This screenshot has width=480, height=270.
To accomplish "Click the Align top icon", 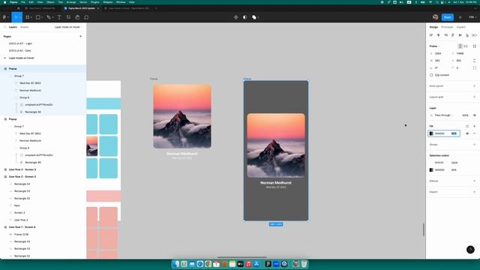I will pos(453,35).
